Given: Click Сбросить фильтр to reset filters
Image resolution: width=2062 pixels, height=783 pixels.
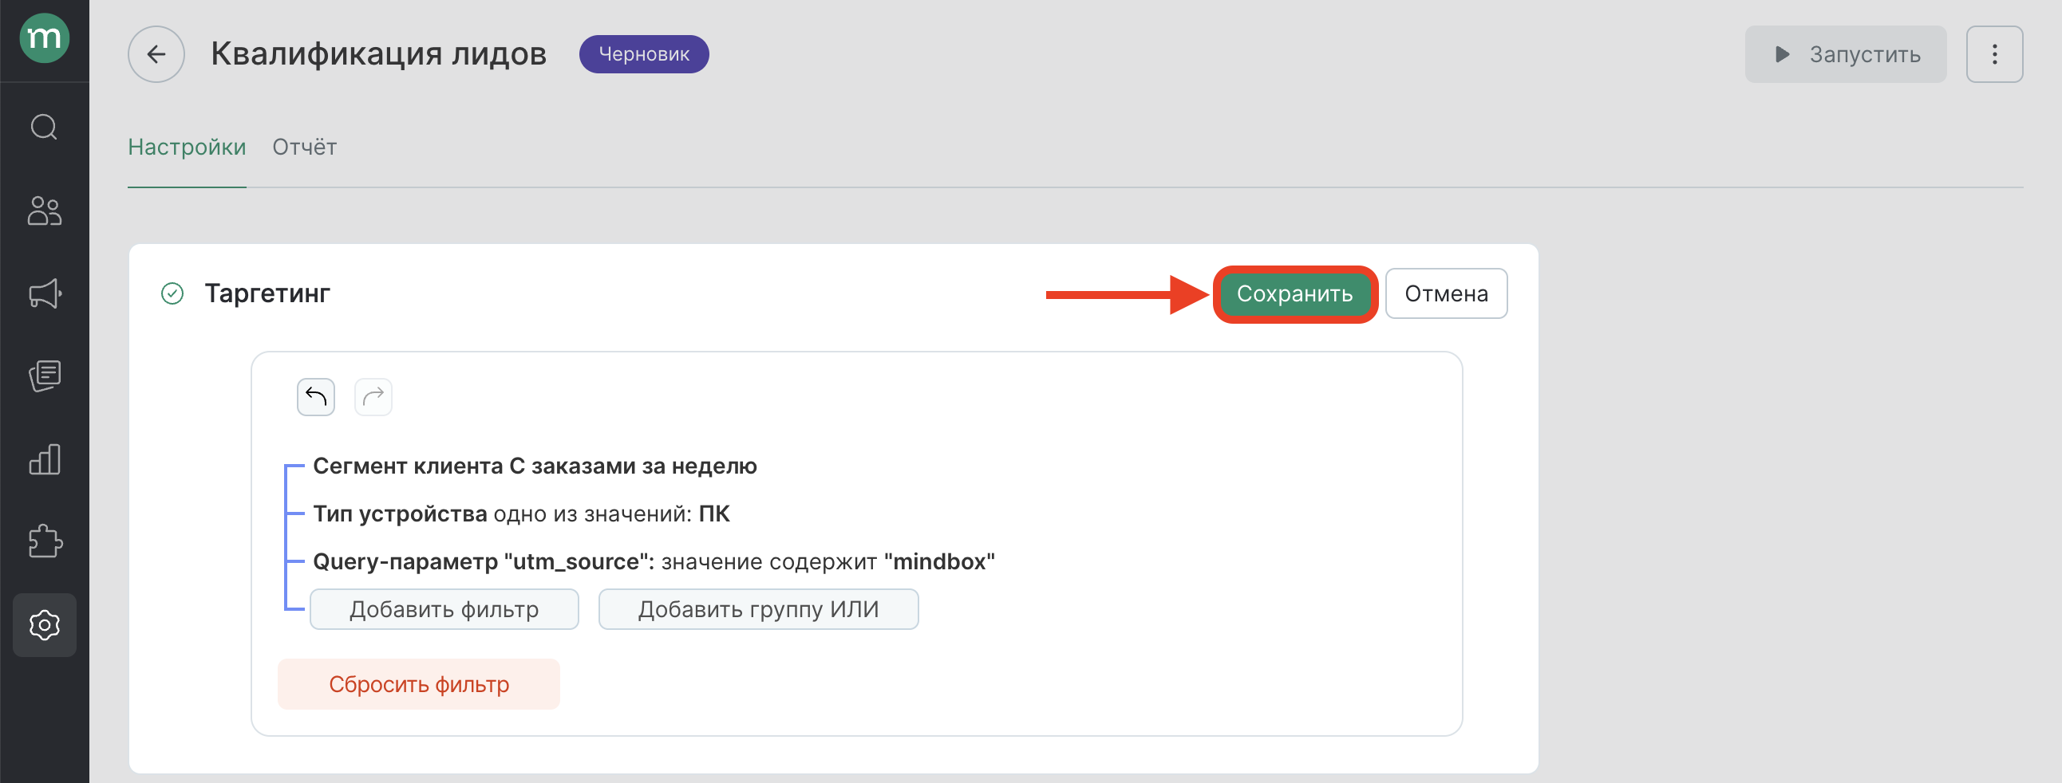Looking at the screenshot, I should coord(419,685).
